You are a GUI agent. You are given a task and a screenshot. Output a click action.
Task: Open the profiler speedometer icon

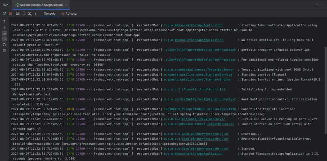pyautogui.click(x=30, y=13)
